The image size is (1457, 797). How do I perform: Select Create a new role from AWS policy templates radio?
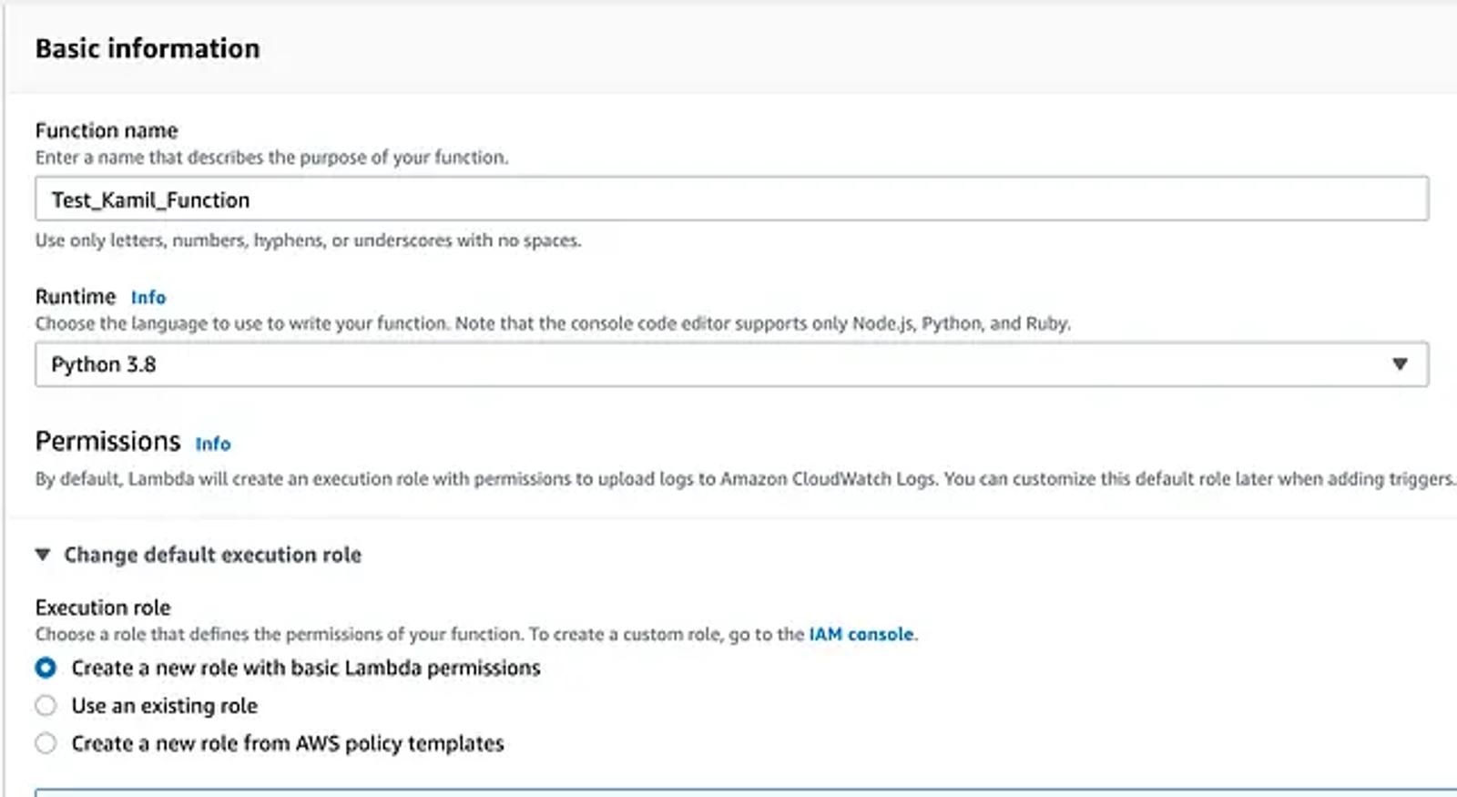[x=46, y=743]
